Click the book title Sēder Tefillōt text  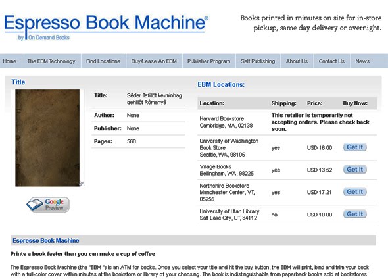pyautogui.click(x=155, y=99)
